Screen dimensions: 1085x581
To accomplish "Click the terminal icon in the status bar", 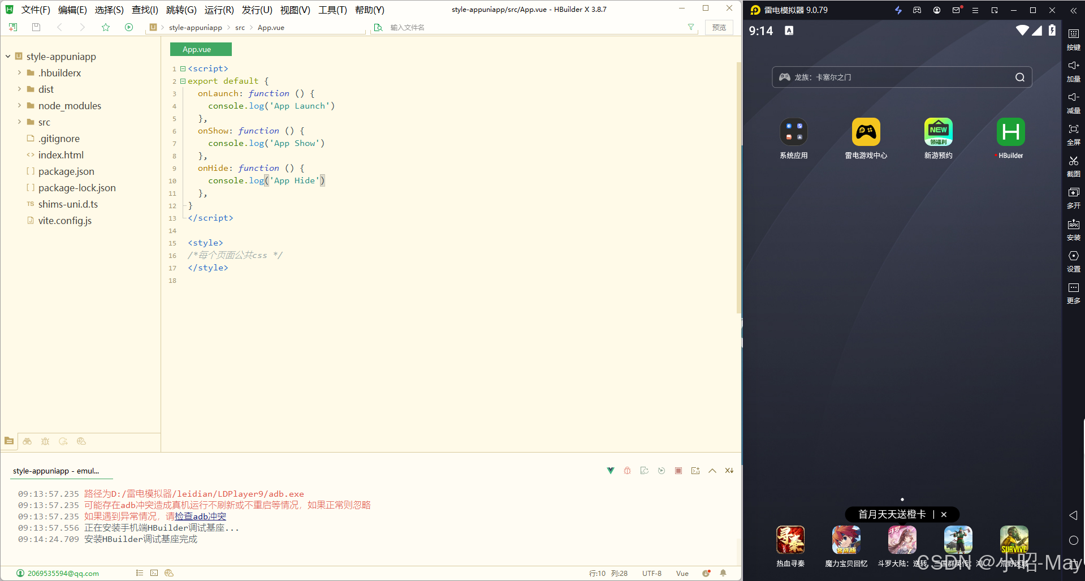I will (154, 573).
